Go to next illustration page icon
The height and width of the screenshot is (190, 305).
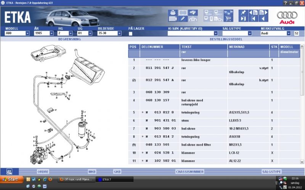pos(263,12)
